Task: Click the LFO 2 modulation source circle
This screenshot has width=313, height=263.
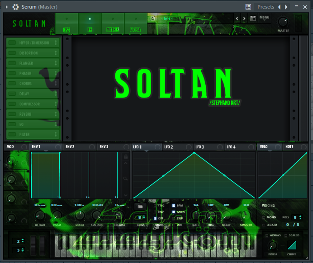Action: coord(189,147)
